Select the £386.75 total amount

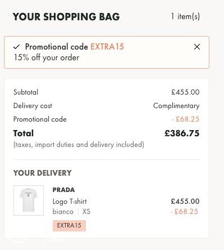tap(182, 133)
